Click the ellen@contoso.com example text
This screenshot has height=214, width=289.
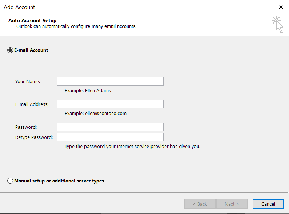coord(106,114)
